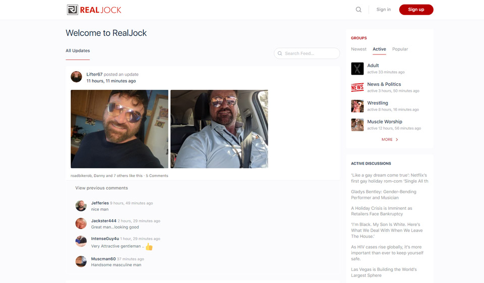Switch to Popular groups tab
484x283 pixels.
[x=400, y=49]
